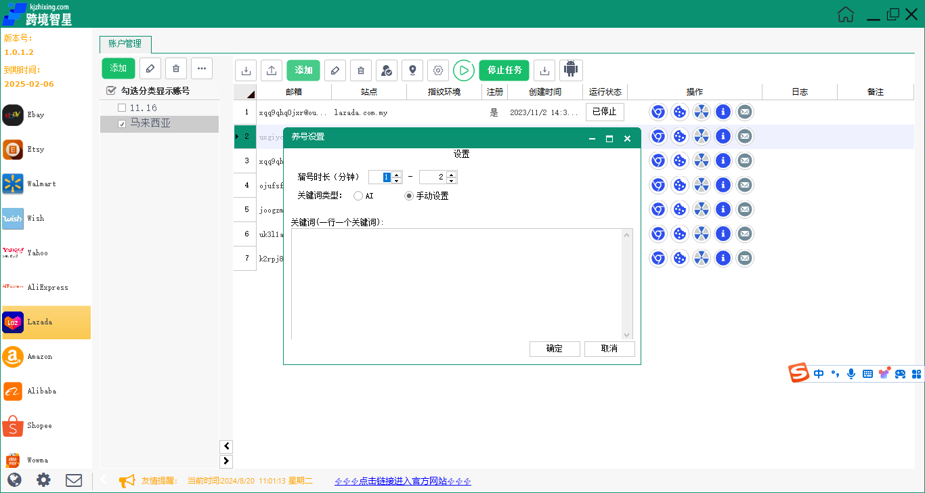Click the select-all corner of the account table
The height and width of the screenshot is (493, 925).
(x=245, y=91)
